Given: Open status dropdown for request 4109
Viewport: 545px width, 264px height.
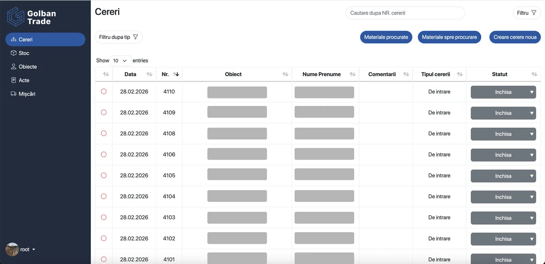Looking at the screenshot, I should coord(503,113).
